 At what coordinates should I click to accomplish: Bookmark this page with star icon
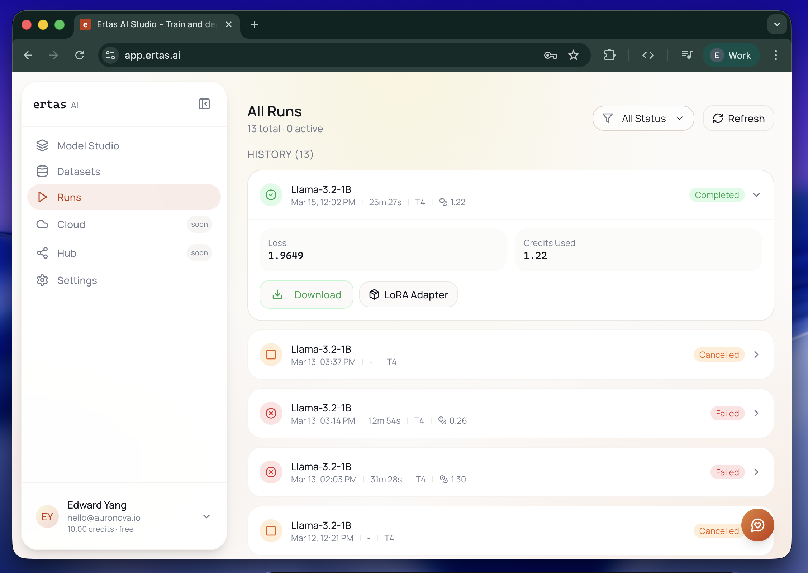click(574, 55)
